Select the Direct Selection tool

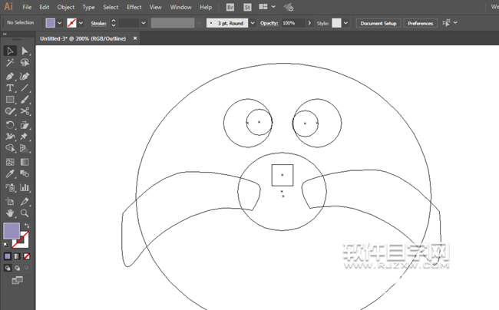pos(25,51)
